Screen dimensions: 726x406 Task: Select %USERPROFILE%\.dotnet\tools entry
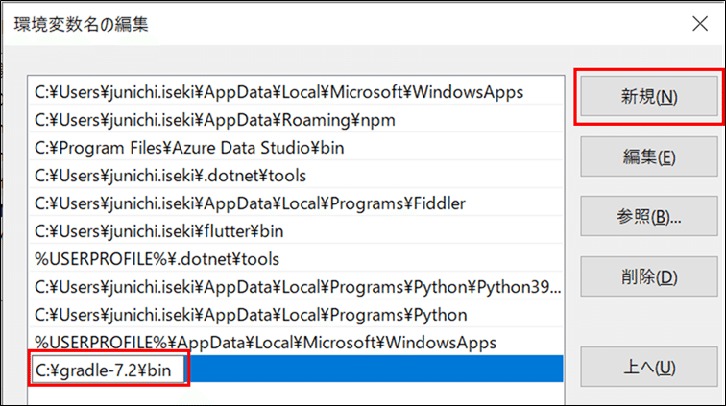click(157, 259)
